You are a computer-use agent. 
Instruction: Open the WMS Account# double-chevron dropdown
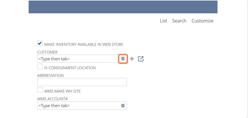tap(123, 106)
